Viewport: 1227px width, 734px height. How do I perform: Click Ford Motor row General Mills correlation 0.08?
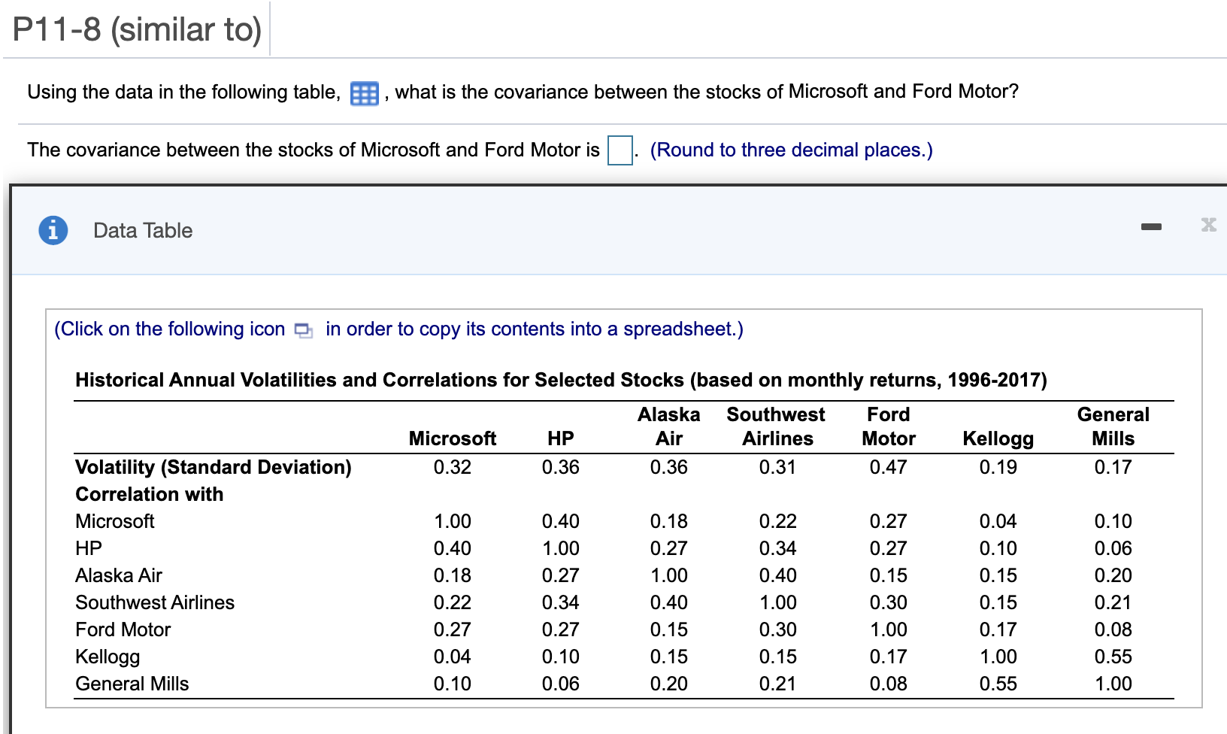click(x=1113, y=629)
